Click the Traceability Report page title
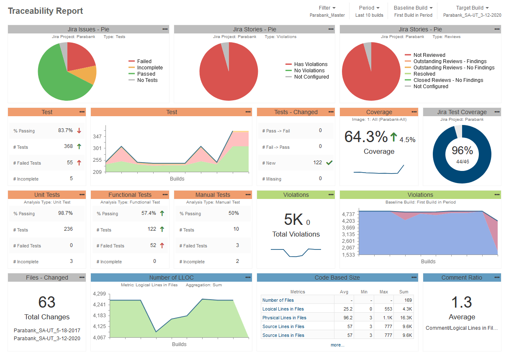 click(x=46, y=11)
